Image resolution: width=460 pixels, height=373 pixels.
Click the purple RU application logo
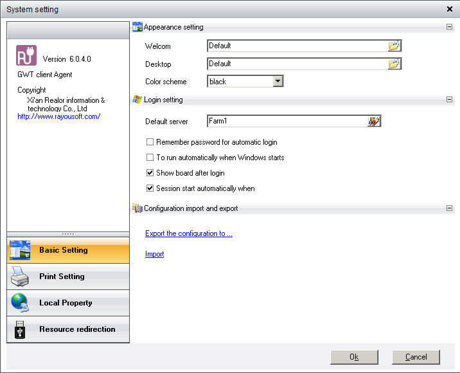coord(26,55)
